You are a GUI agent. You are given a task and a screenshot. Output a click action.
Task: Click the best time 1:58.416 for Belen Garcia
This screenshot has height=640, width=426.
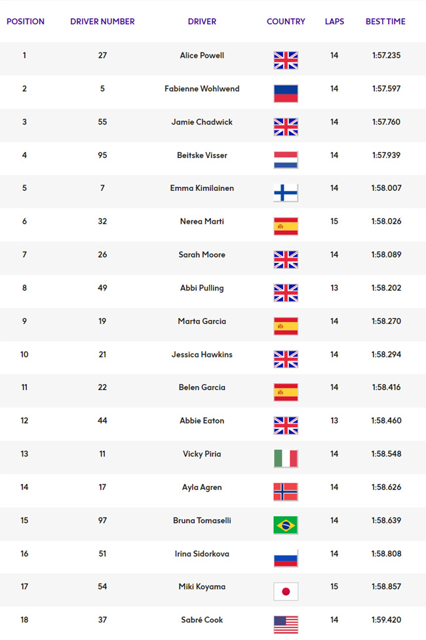pos(387,388)
